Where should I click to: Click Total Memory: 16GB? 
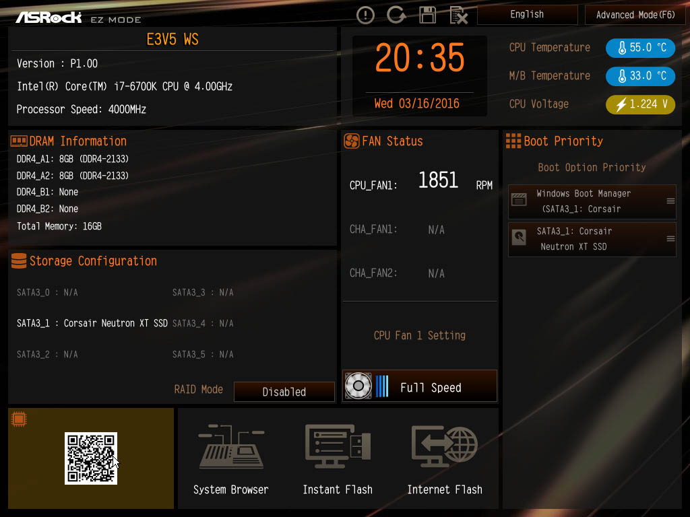(59, 226)
